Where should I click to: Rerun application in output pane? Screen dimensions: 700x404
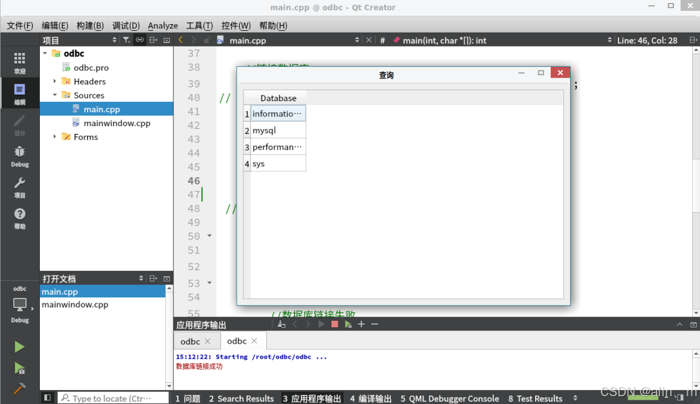[x=321, y=324]
